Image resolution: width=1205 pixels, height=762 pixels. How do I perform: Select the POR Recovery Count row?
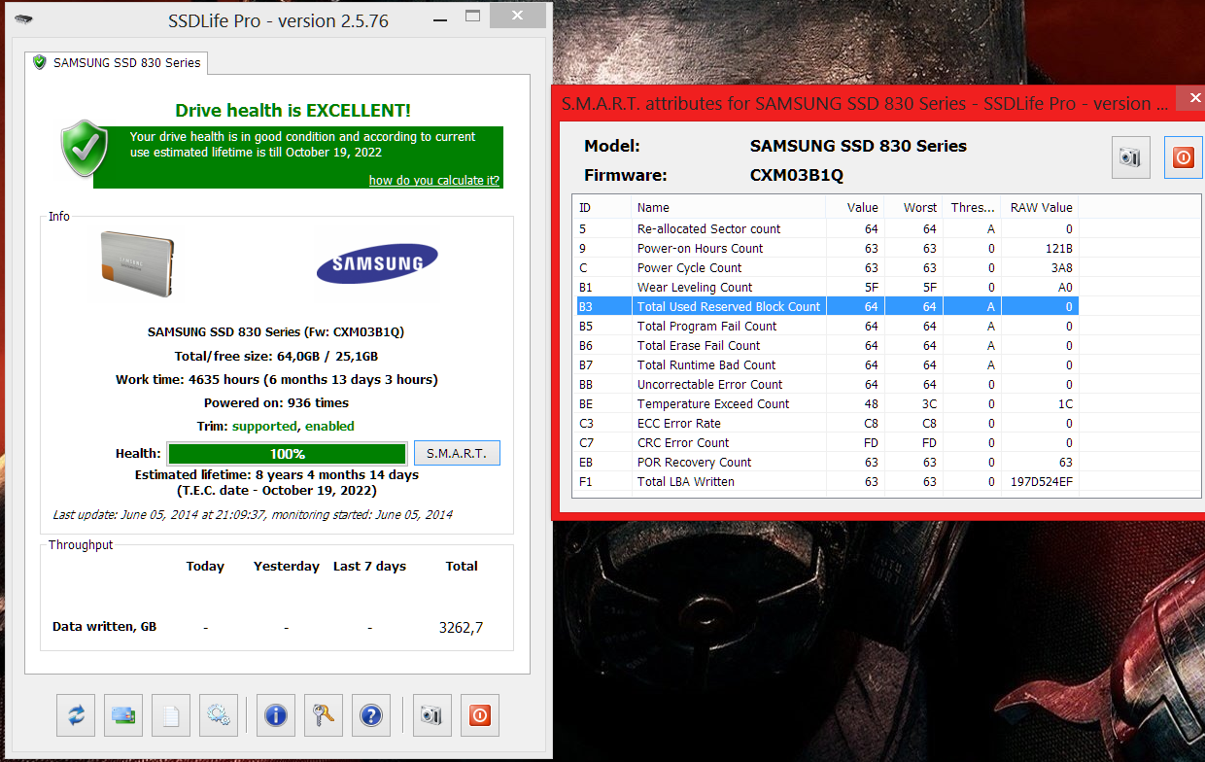click(x=826, y=462)
